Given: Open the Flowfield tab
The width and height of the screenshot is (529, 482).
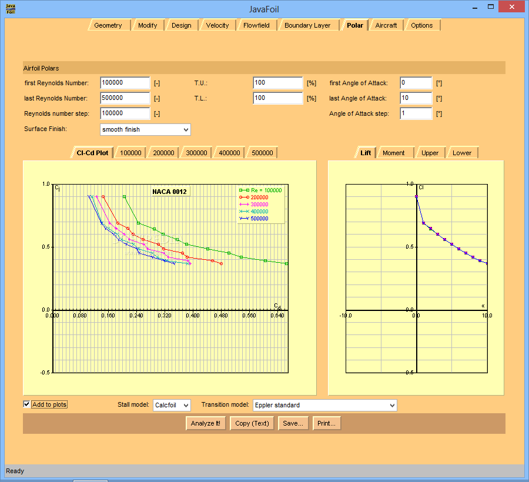Looking at the screenshot, I should 257,25.
